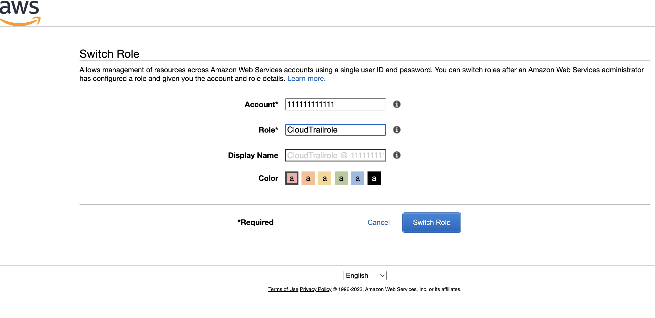The image size is (655, 318).
Task: Choose the yellow color swatch
Action: [324, 178]
